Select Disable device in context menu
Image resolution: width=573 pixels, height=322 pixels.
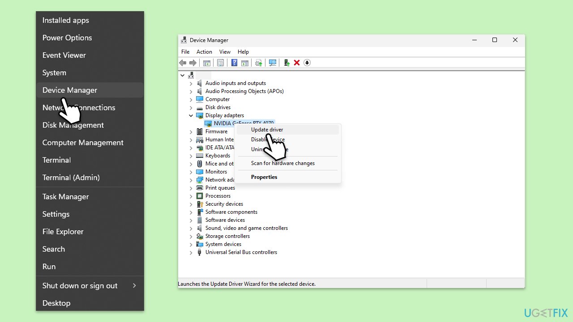pos(287,140)
